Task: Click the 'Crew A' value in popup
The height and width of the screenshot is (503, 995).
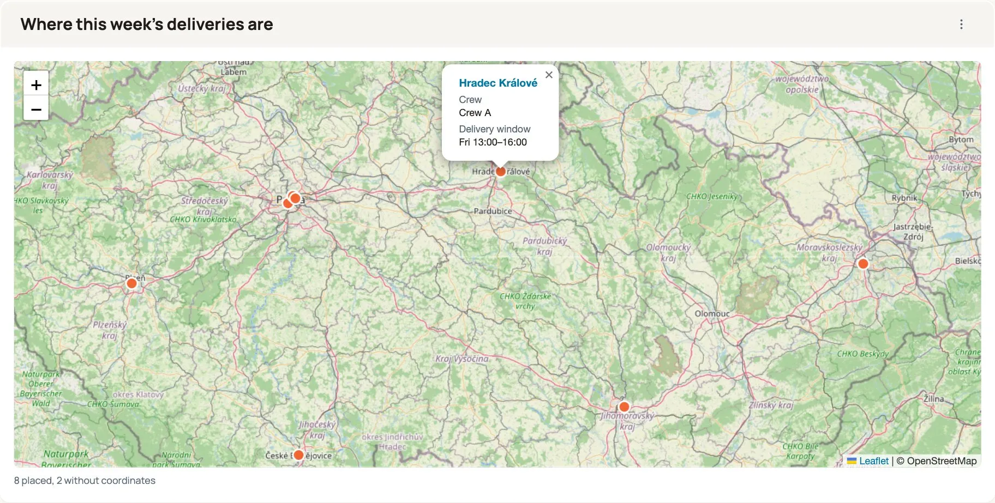Action: coord(475,113)
